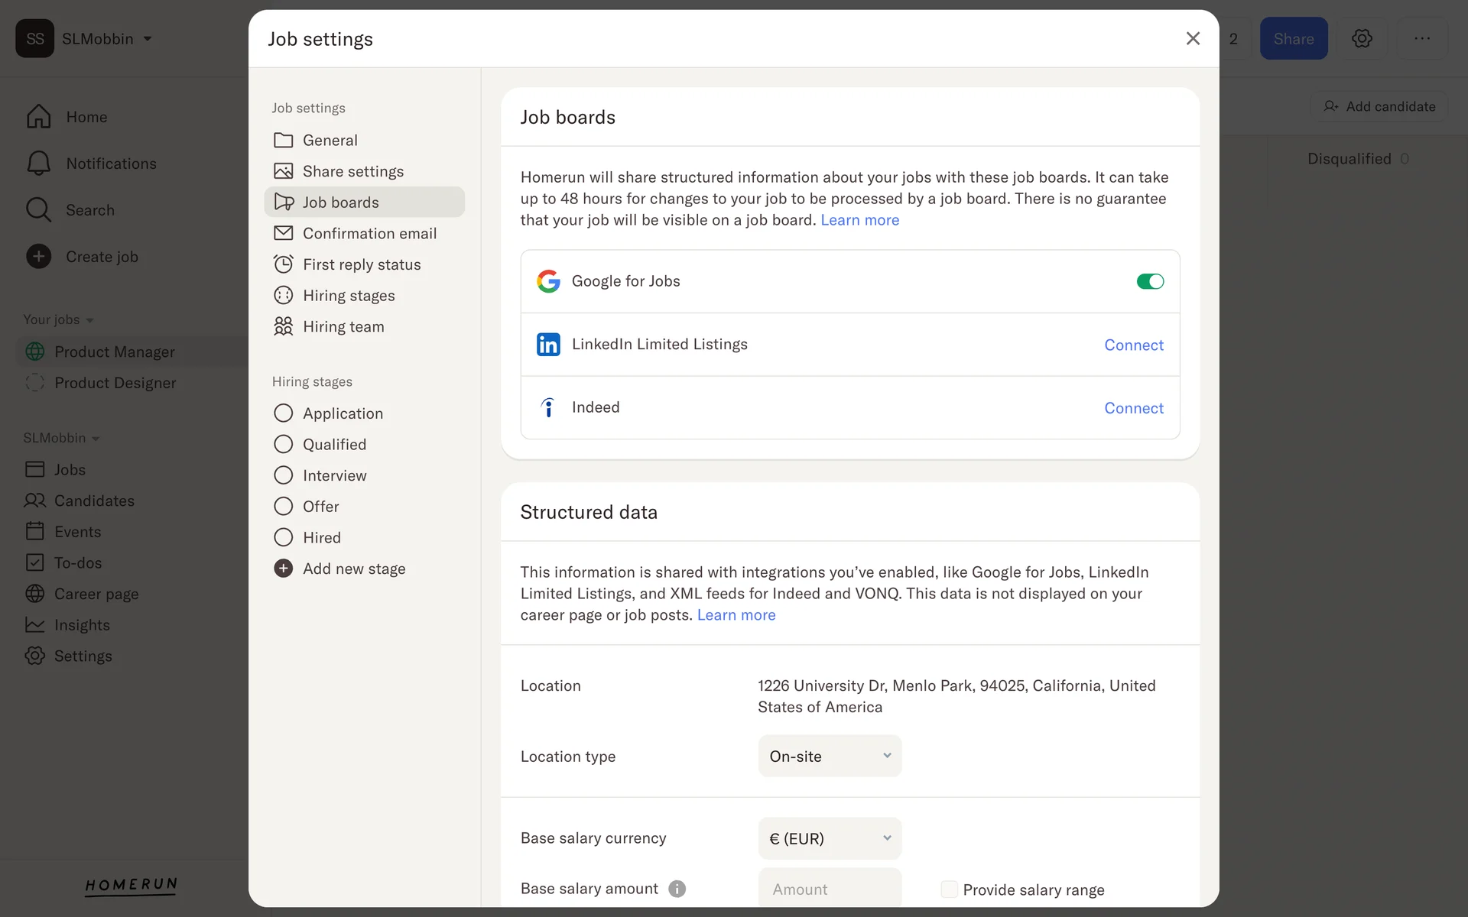Click the Confirmation email envelope icon
The height and width of the screenshot is (917, 1468).
pos(283,233)
